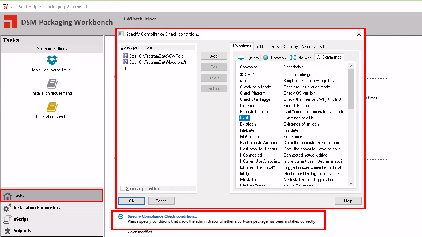This screenshot has width=422, height=237.
Task: Click icon of first Exist CWPatc condition
Action: 125,56
